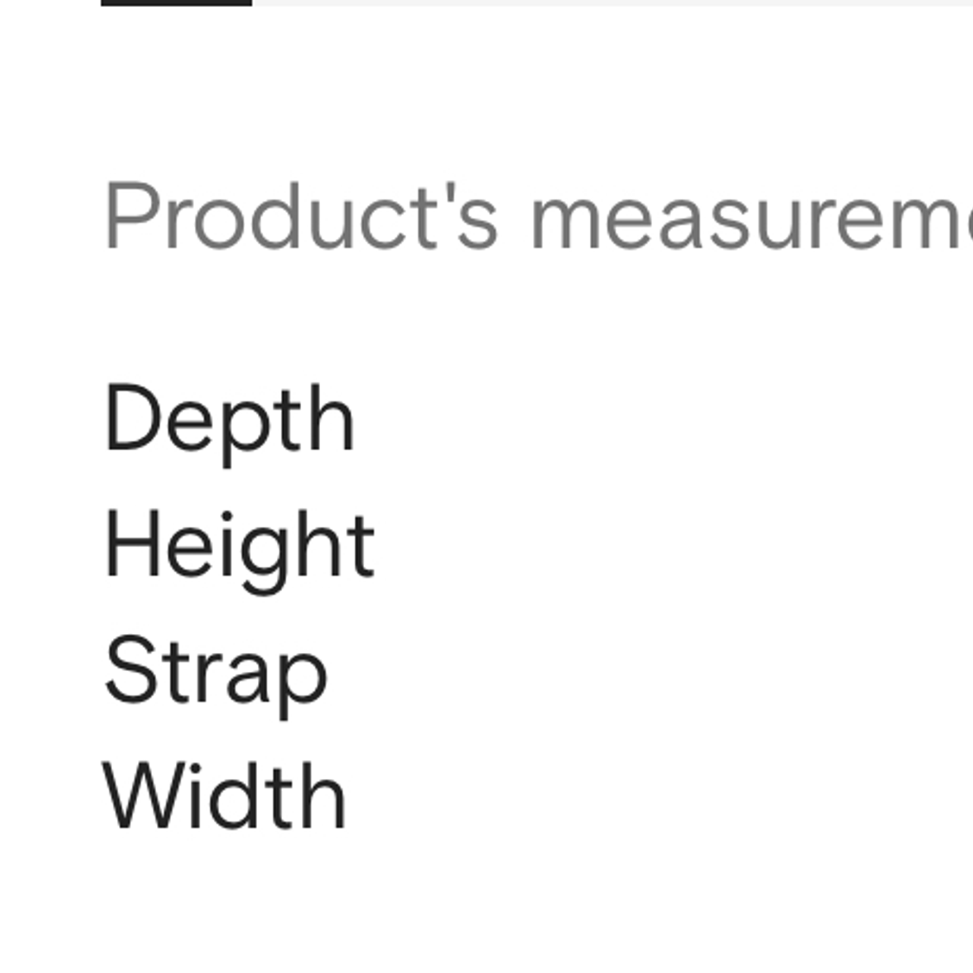Click the first measurement entry, Depth
This screenshot has height=973, width=973.
pos(229,424)
